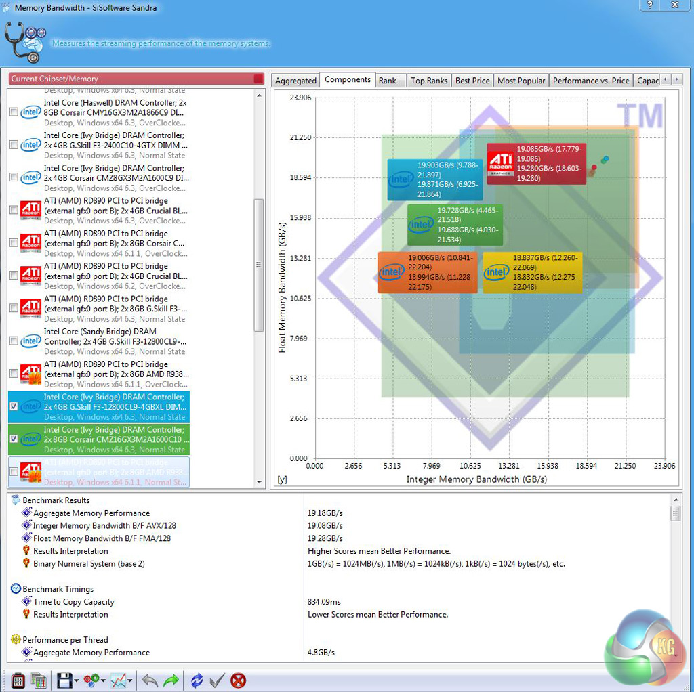Click the blue Intel data label in chart
This screenshot has height=692, width=694.
click(x=435, y=179)
